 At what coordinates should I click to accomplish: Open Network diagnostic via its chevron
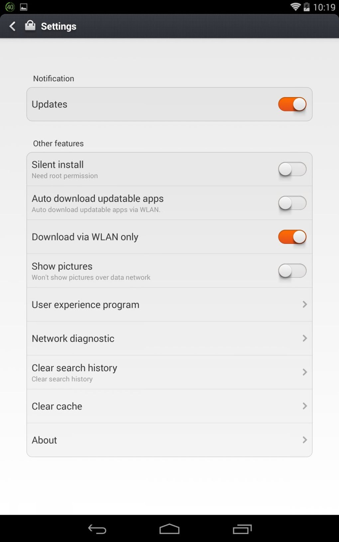[304, 338]
